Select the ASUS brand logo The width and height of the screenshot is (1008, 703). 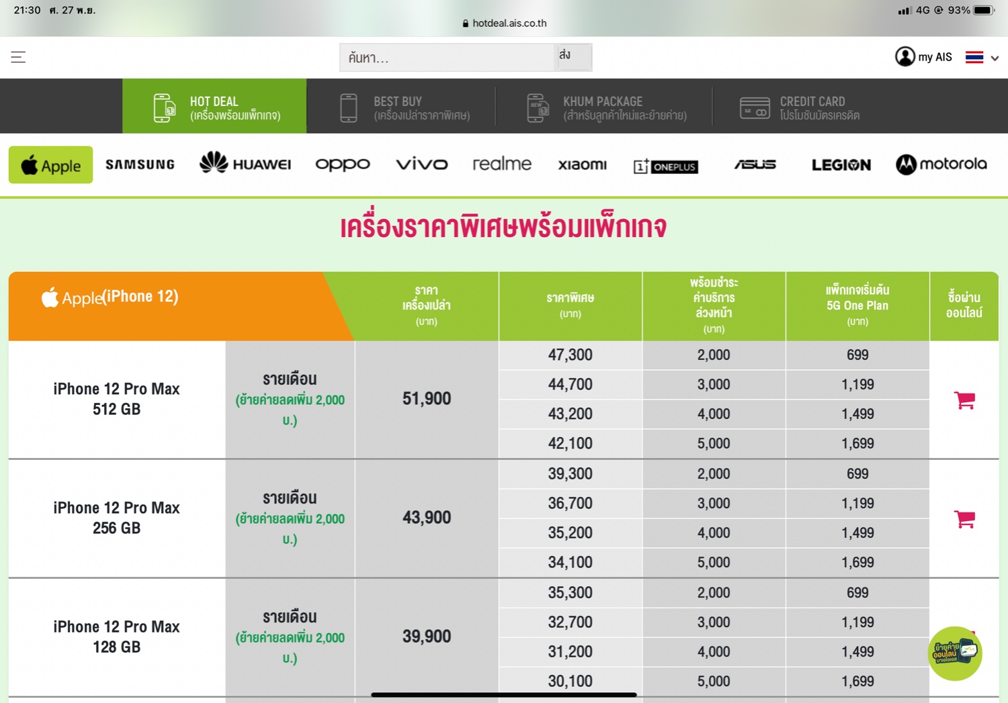(x=755, y=165)
